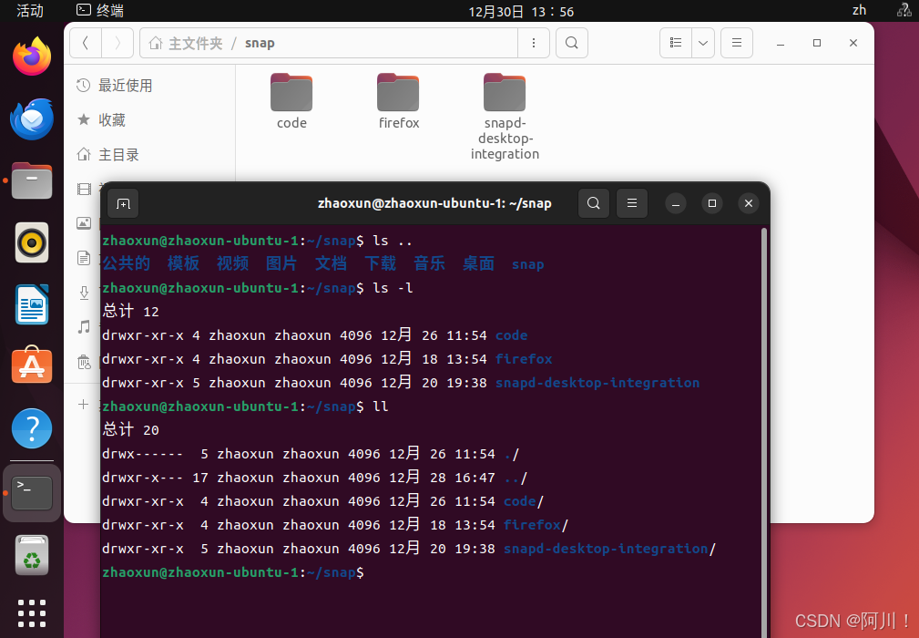
Task: Click 'code/' entry in ll output
Action: point(524,501)
